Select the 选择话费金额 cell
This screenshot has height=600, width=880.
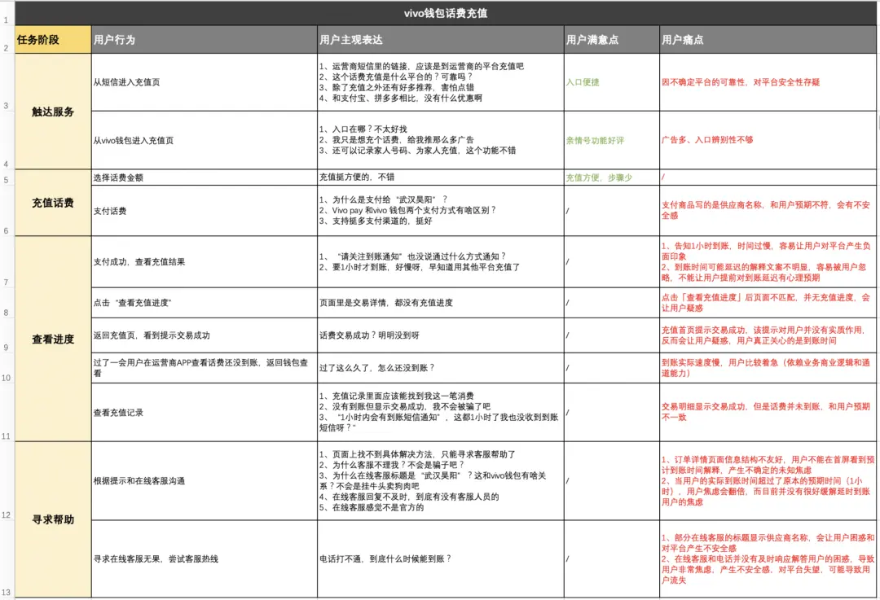pyautogui.click(x=204, y=177)
